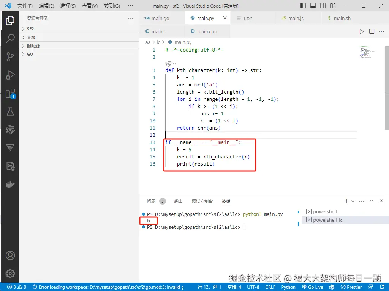Close the main.py editor tab
Screen dimensions: 389x291
coord(225,18)
